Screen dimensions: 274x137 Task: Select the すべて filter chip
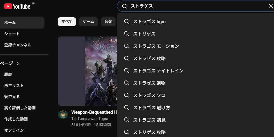click(x=67, y=22)
